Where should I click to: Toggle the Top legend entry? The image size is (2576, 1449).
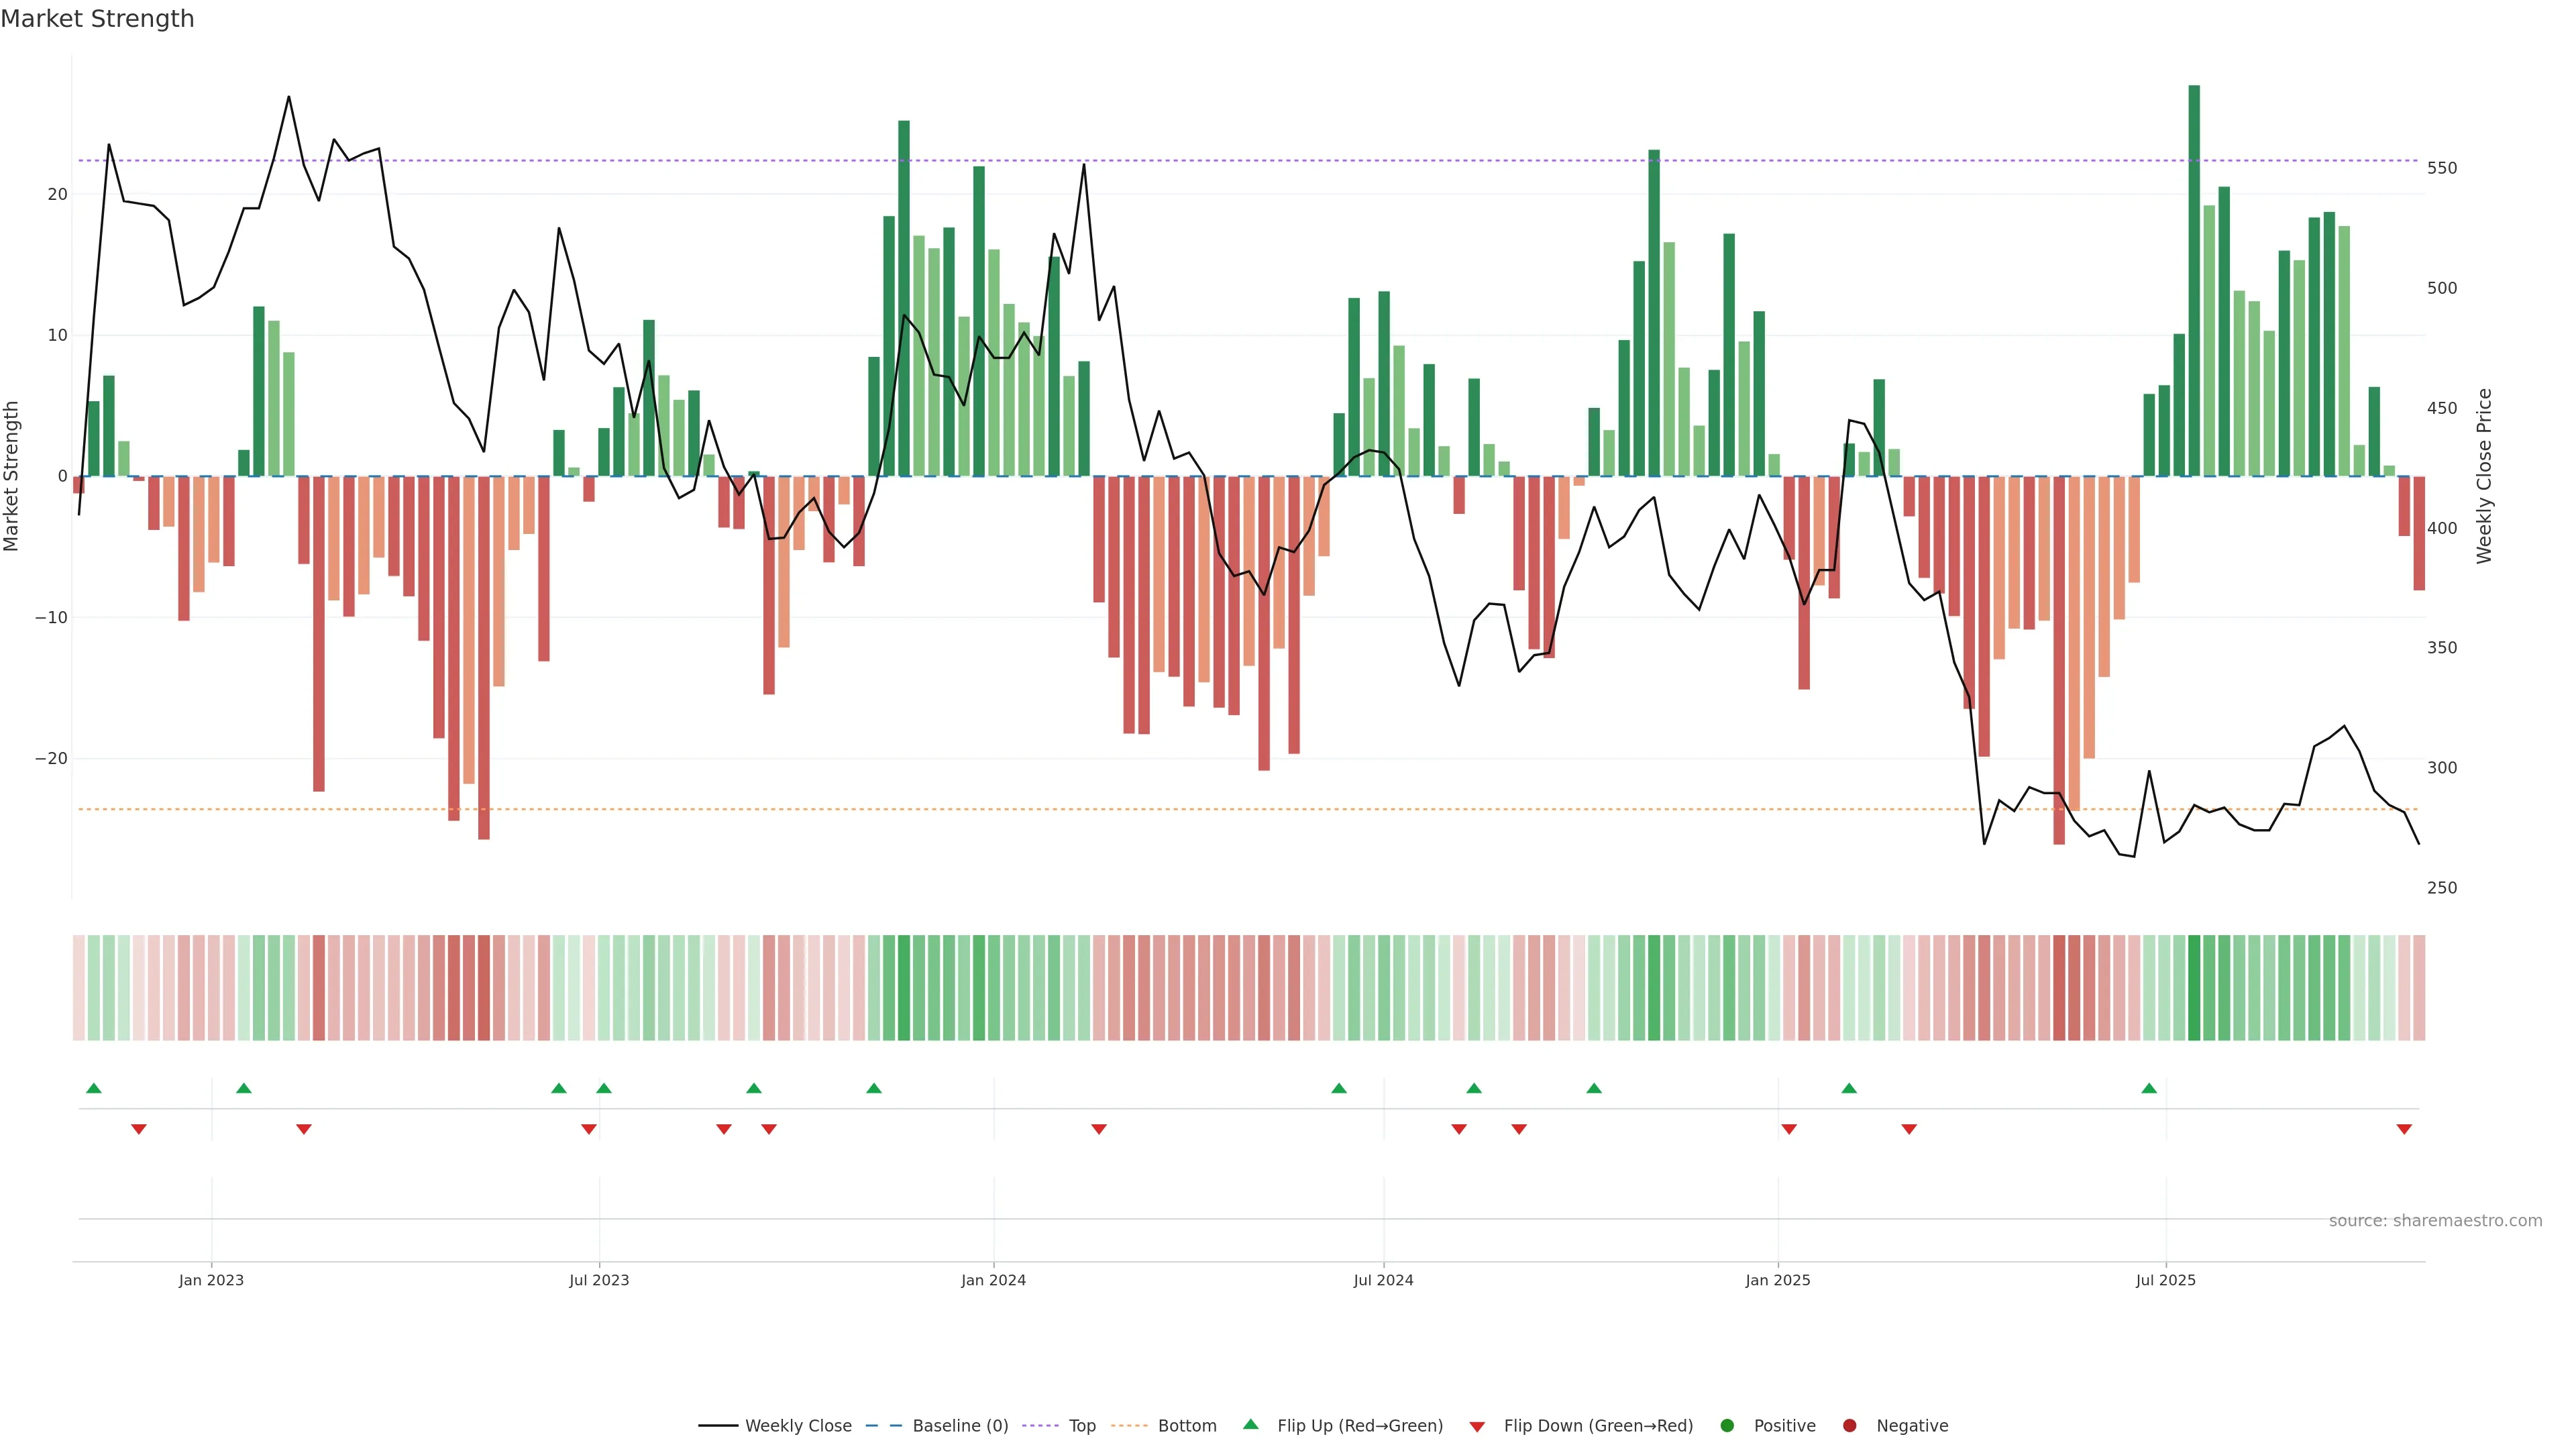1082,1426
